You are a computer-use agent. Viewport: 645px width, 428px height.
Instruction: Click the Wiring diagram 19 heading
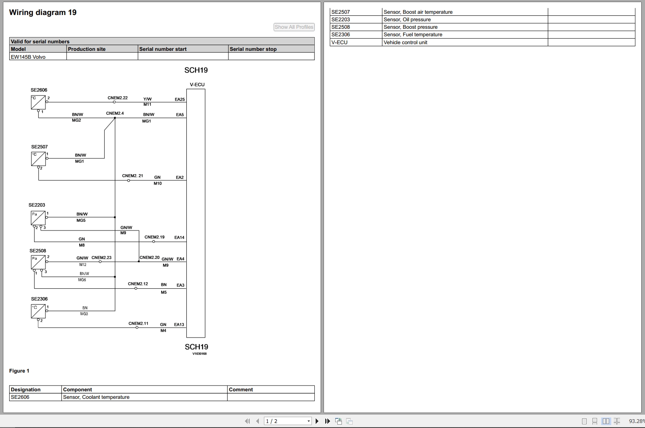tap(43, 12)
